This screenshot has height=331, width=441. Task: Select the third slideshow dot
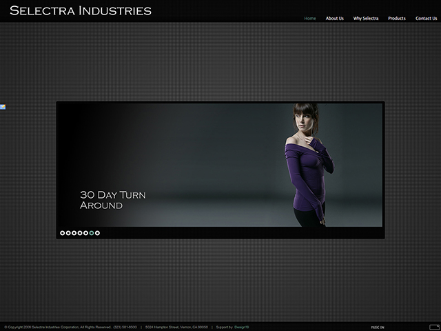coord(74,233)
